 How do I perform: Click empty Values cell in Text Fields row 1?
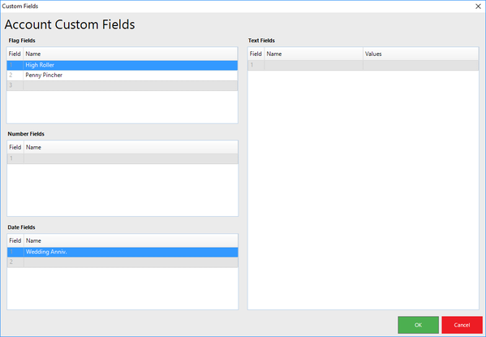(420, 65)
